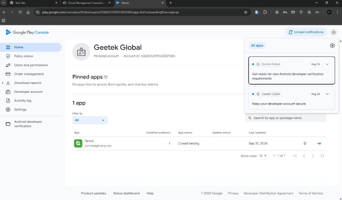This screenshot has width=342, height=200.
Task: Pin the Groce app
Action: (x=305, y=143)
